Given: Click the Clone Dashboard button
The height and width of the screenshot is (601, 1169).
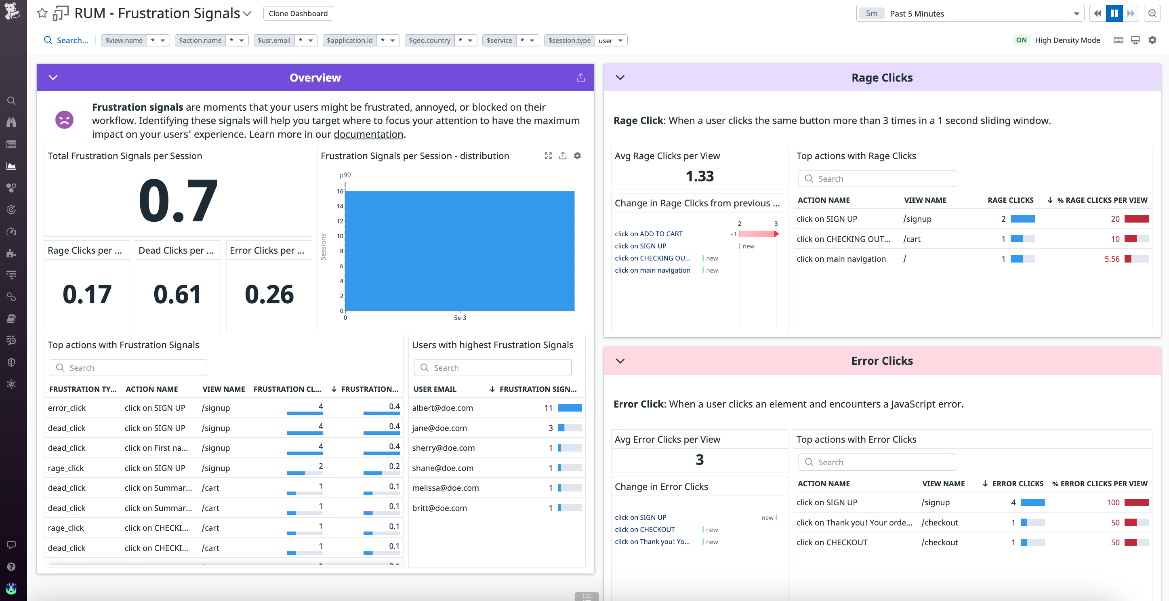Looking at the screenshot, I should 298,13.
